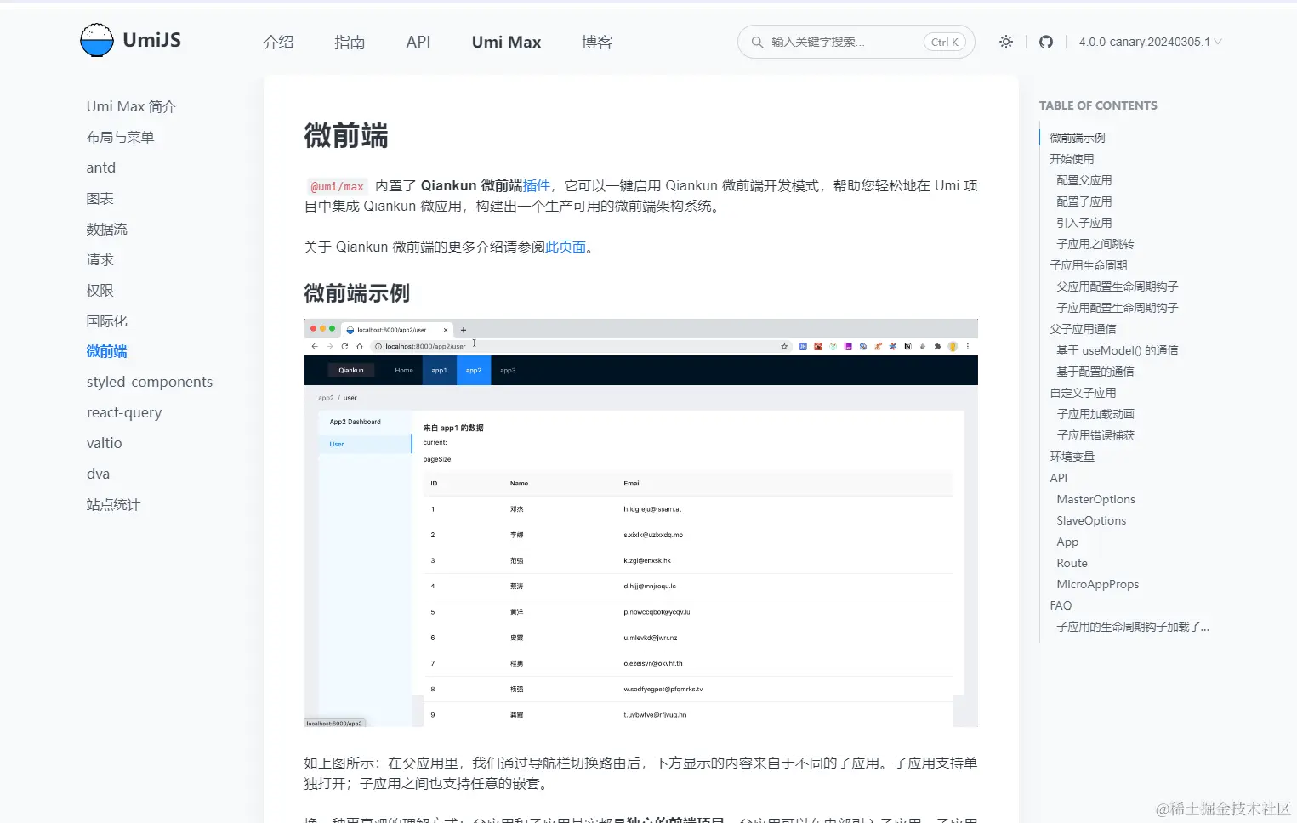Open antd sidebar page
The height and width of the screenshot is (823, 1297).
click(101, 167)
